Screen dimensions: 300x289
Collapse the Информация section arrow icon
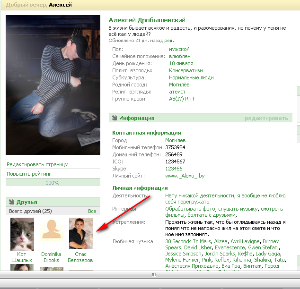coord(115,118)
